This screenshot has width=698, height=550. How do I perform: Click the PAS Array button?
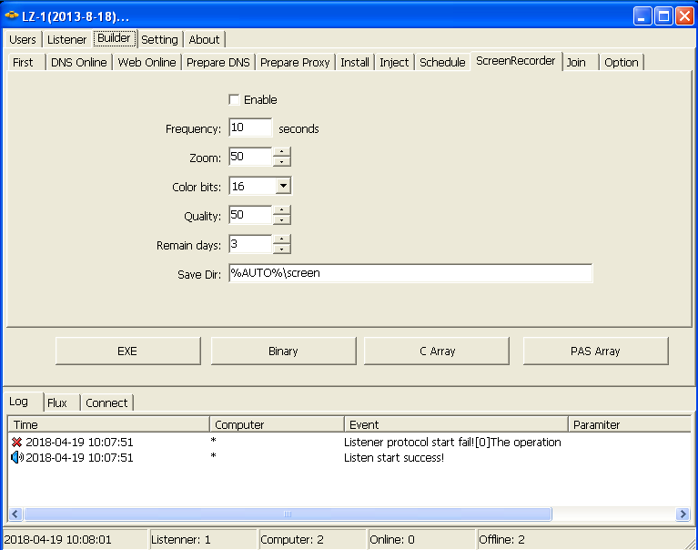click(595, 351)
